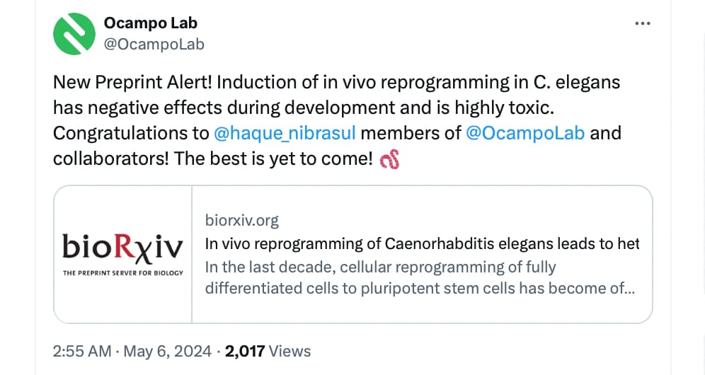Open the In vivo reprogramming article title
This screenshot has width=705, height=375.
tap(422, 243)
